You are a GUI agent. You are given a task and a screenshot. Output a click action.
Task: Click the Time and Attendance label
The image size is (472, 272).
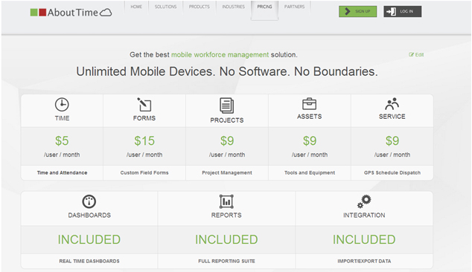click(62, 172)
